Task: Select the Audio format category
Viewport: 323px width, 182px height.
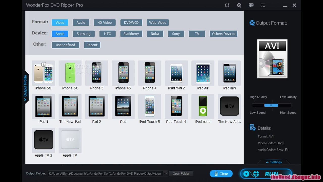Action: [x=81, y=22]
